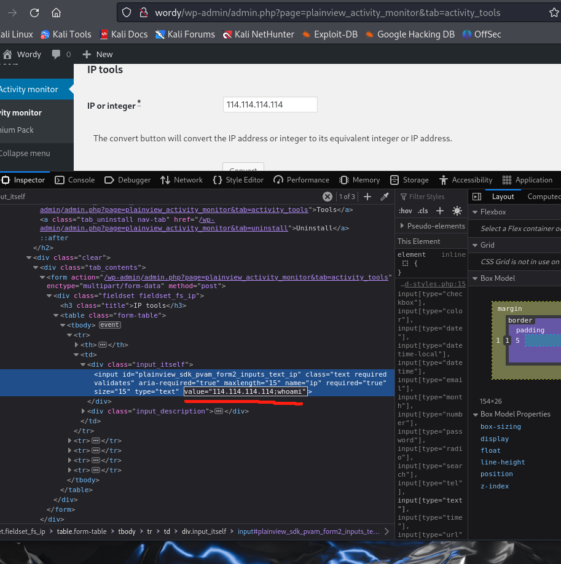Screen dimensions: 561x564
Task: Go to the browser home page icon
Action: [56, 13]
